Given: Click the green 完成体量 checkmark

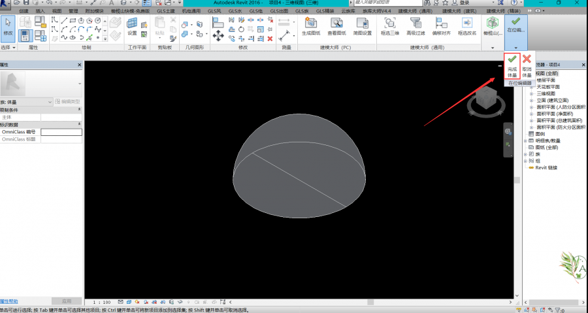Looking at the screenshot, I should (x=512, y=59).
